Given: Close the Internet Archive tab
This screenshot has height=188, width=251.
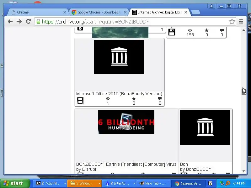Looking at the screenshot, I should pyautogui.click(x=186, y=12).
